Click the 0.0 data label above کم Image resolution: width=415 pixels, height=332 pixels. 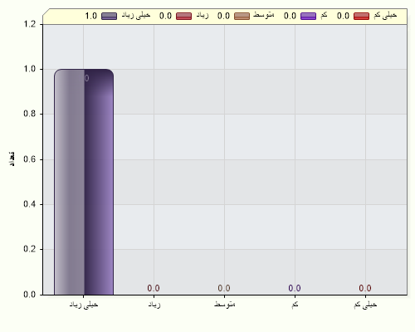(295, 288)
